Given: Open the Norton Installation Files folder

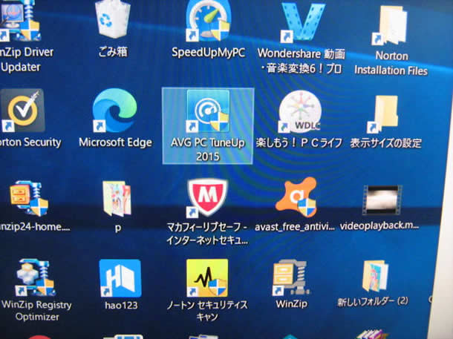Looking at the screenshot, I should pos(391,26).
